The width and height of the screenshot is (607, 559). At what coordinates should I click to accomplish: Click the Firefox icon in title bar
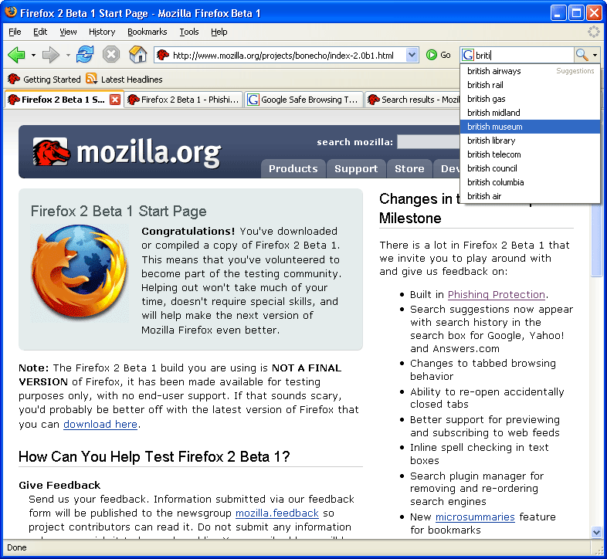[x=10, y=12]
